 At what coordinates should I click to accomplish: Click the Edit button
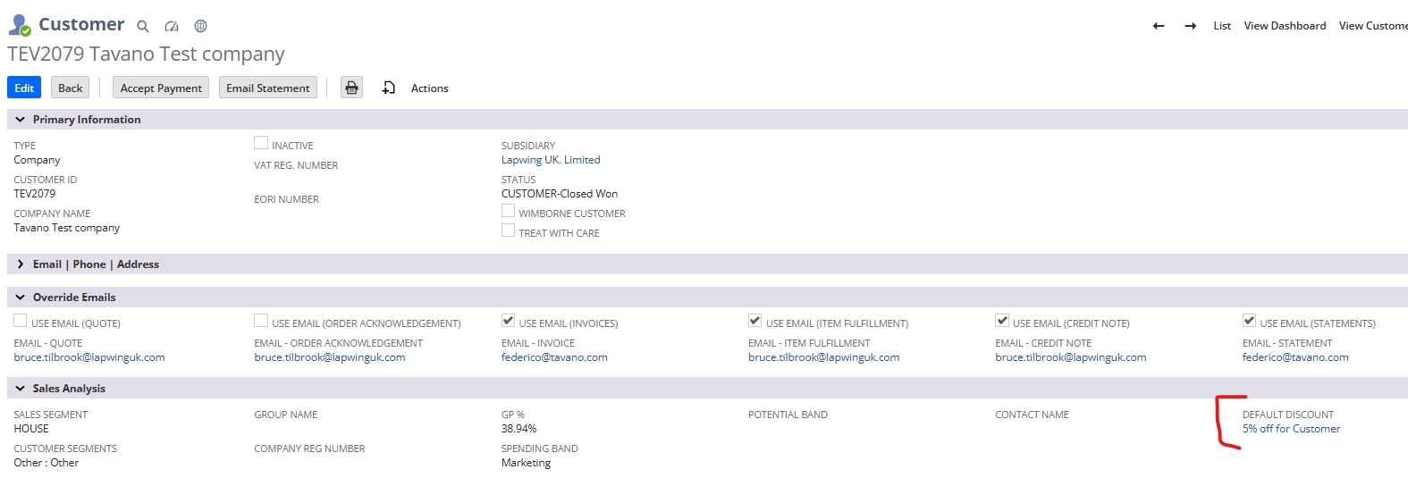pos(24,88)
